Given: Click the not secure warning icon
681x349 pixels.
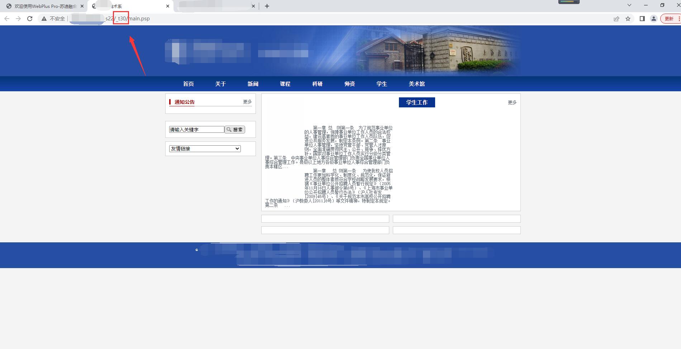Looking at the screenshot, I should [44, 19].
